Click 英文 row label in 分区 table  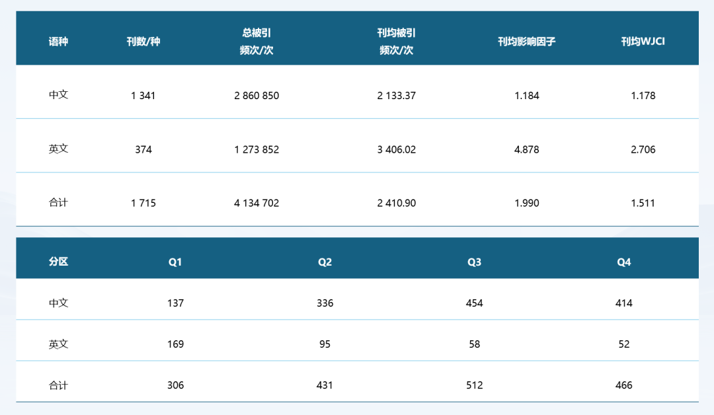tap(58, 344)
